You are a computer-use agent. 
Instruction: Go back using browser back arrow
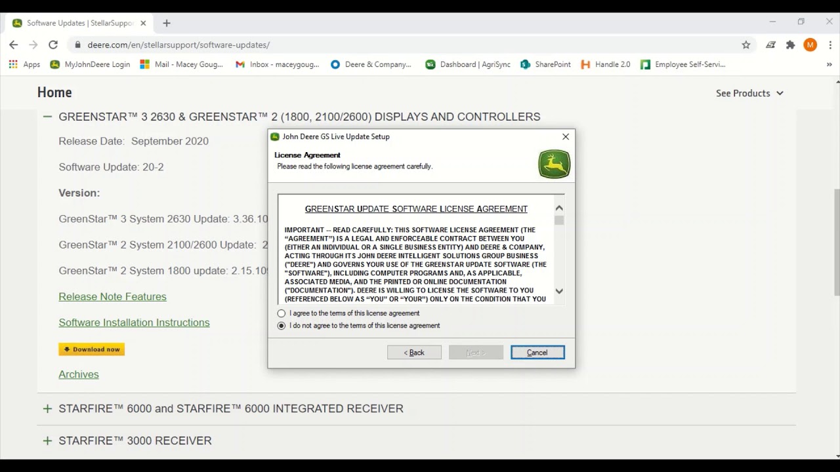pyautogui.click(x=14, y=45)
